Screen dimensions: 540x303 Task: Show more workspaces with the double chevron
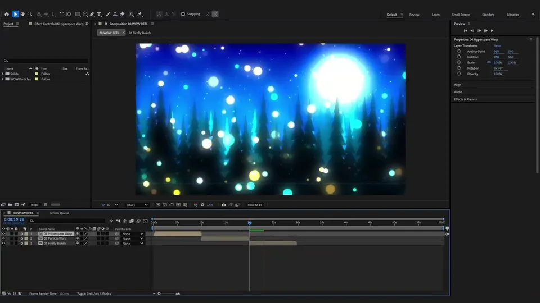[x=533, y=14]
